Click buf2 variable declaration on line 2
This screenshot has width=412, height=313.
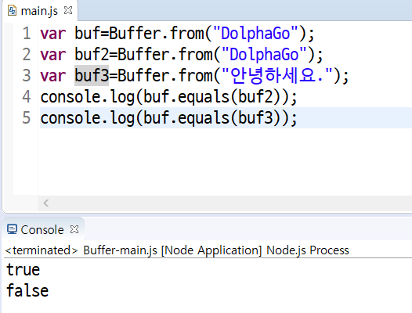coord(92,55)
